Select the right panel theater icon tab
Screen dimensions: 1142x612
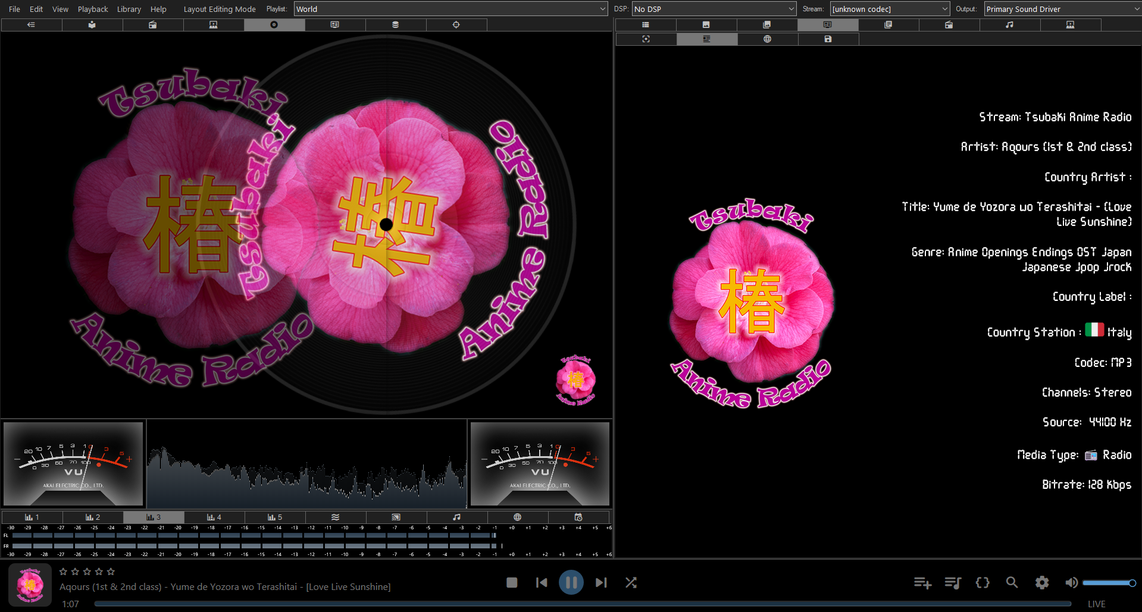pyautogui.click(x=1071, y=24)
